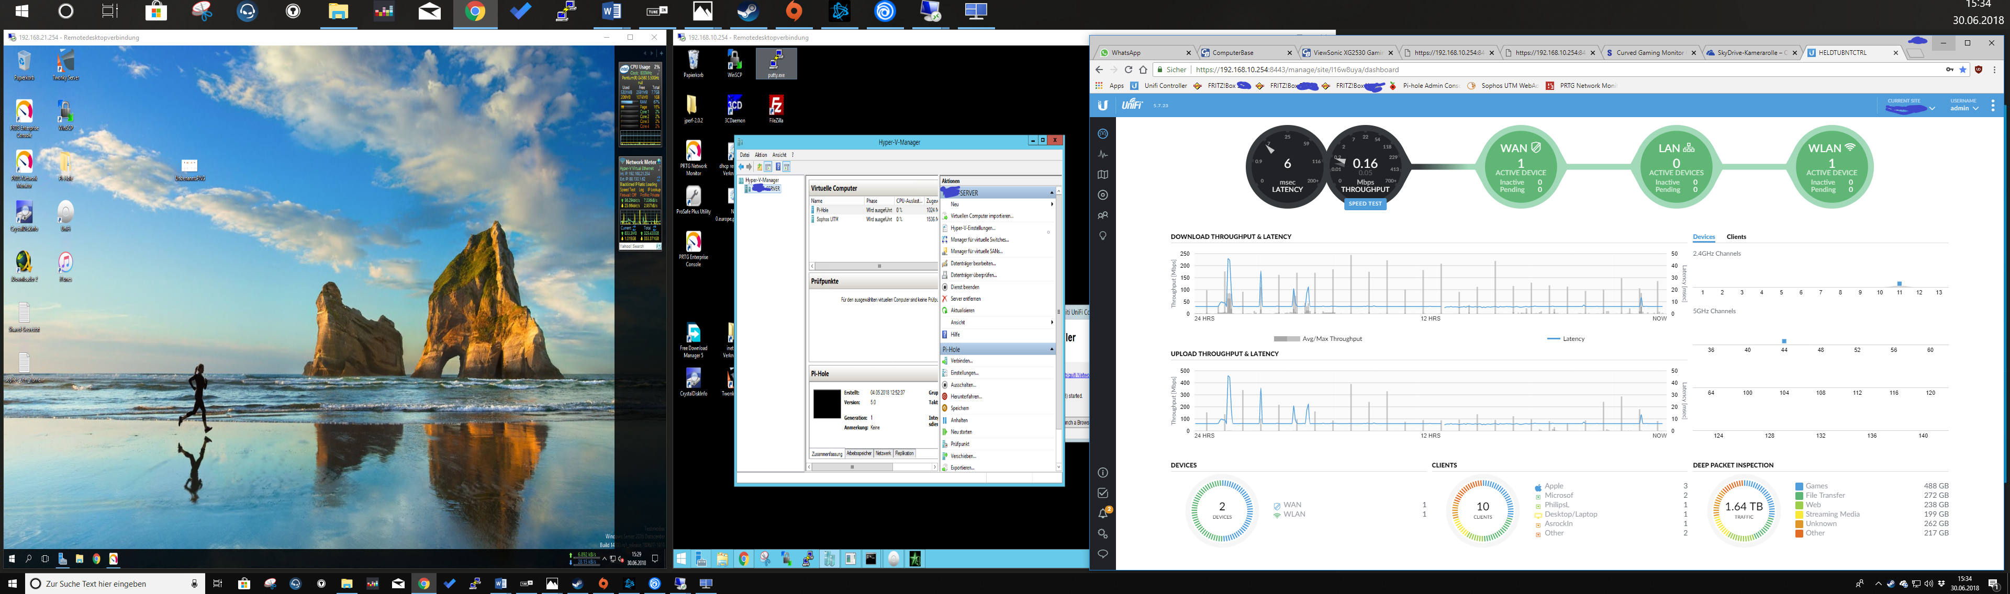This screenshot has width=2010, height=594.
Task: Open the UniFi alerts bell icon
Action: [1102, 513]
